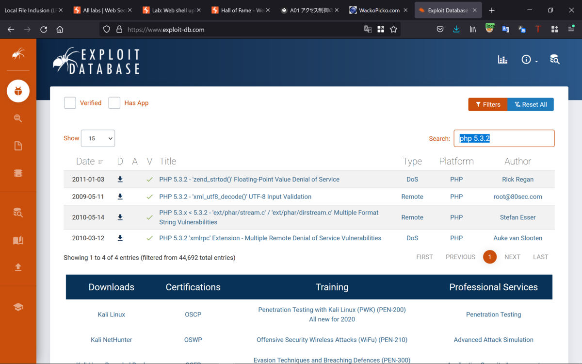Download the zend_strtod exploit via its download icon
The height and width of the screenshot is (364, 582).
[120, 179]
